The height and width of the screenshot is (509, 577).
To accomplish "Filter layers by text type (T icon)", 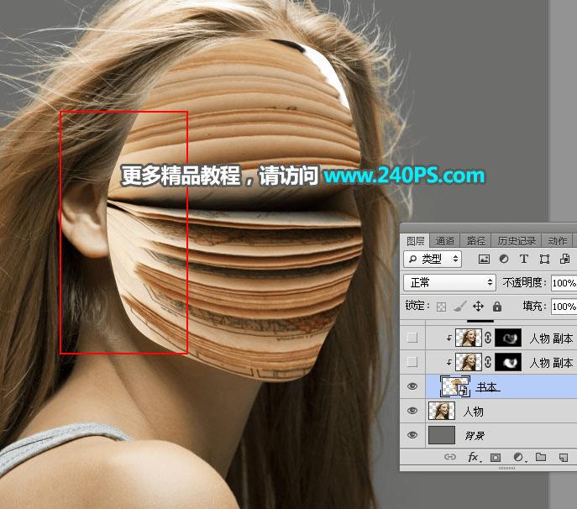I will point(523,259).
